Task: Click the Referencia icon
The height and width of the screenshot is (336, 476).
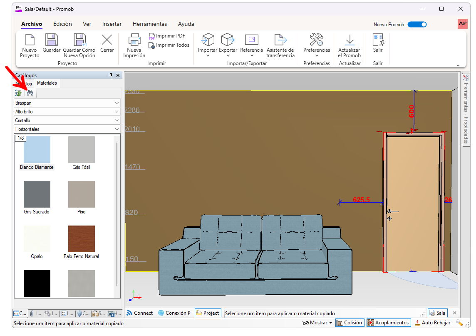Action: (251, 40)
